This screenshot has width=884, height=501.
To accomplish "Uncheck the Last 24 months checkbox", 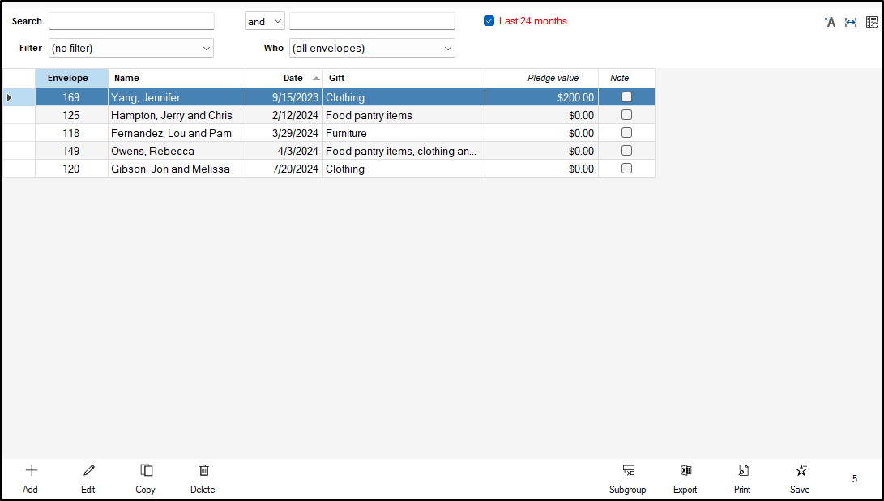I will pos(489,21).
